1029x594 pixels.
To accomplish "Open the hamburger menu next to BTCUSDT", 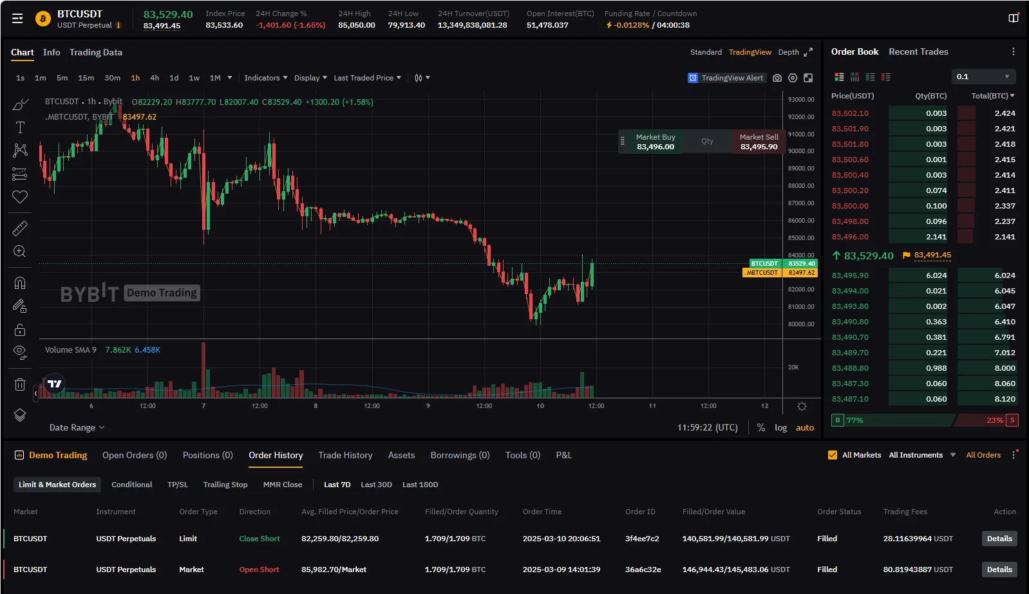I will tap(17, 19).
